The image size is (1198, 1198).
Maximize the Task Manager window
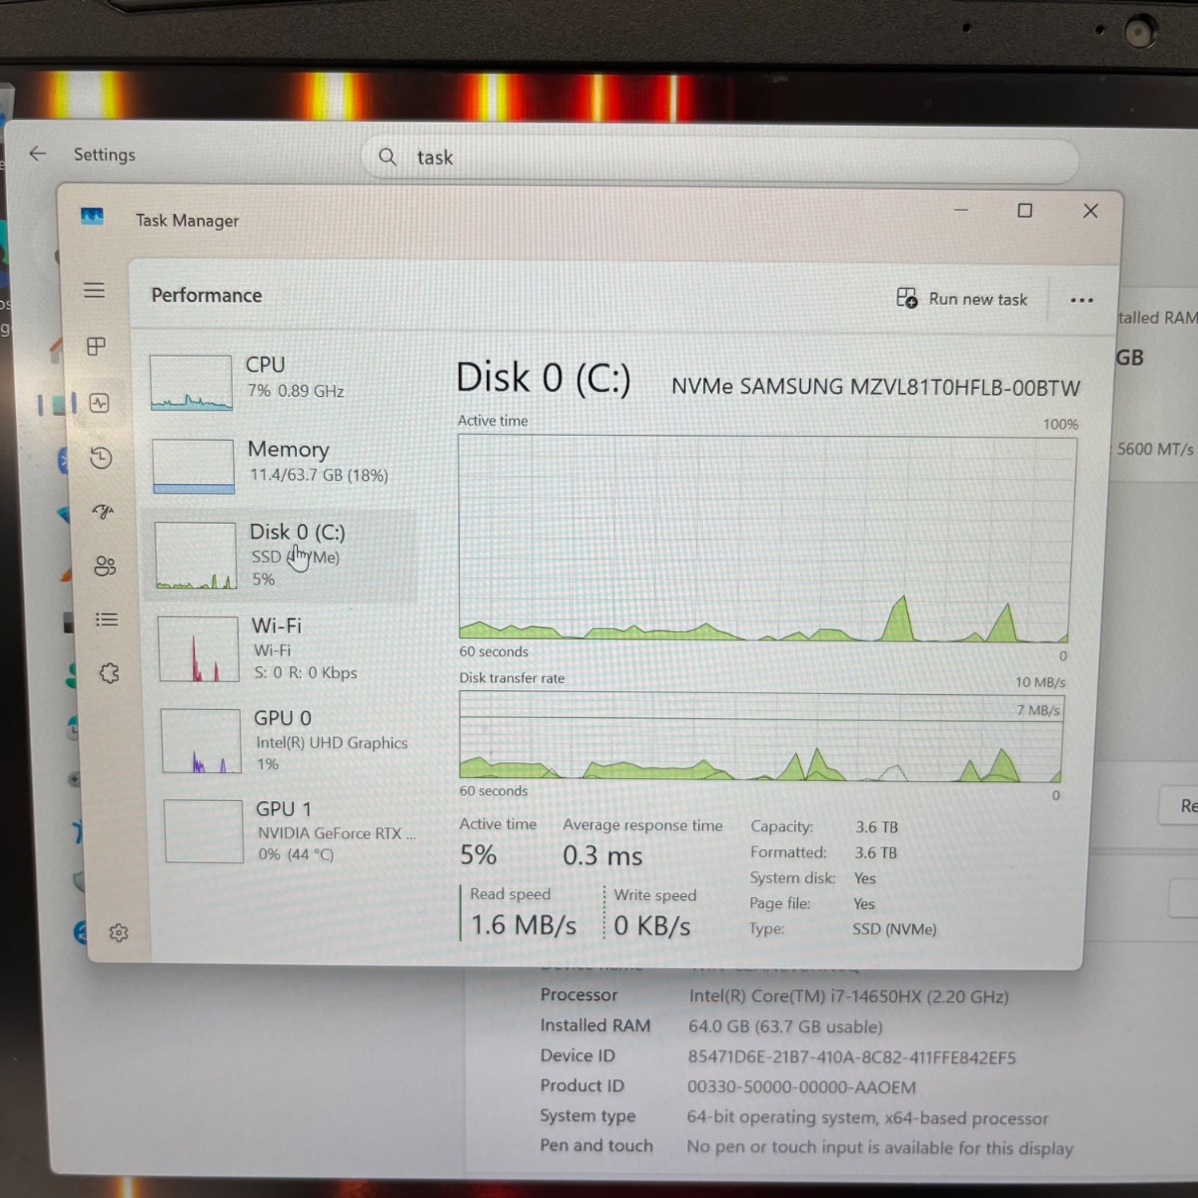1025,211
